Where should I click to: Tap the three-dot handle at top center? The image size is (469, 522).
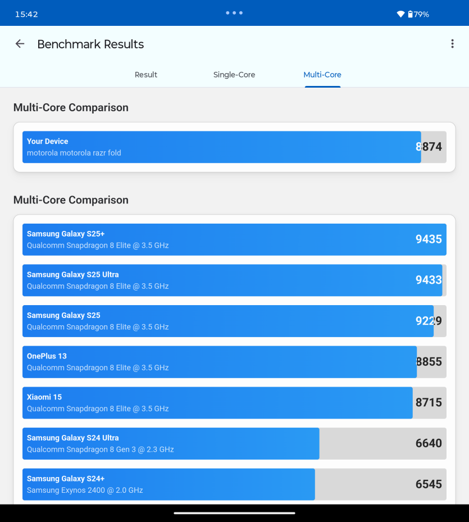pyautogui.click(x=234, y=13)
